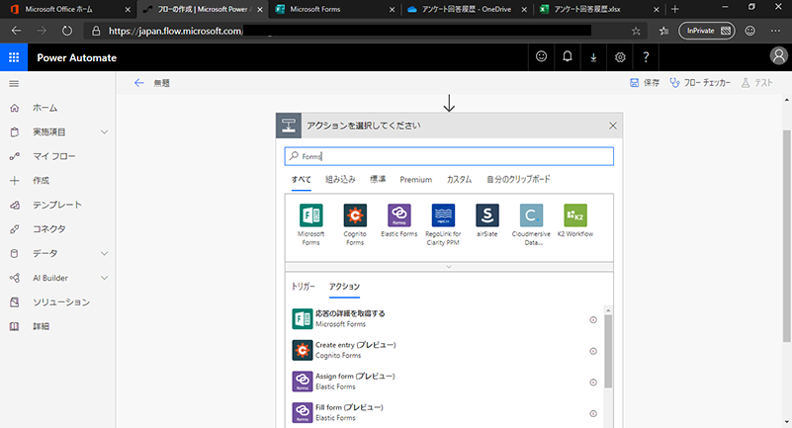Open the app launcher waffle icon
This screenshot has width=792, height=428.
(x=14, y=57)
